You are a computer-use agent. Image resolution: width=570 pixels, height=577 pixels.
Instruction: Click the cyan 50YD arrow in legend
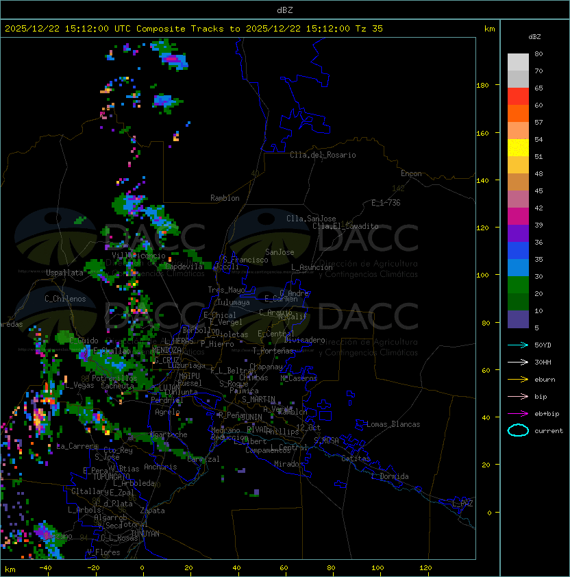[x=518, y=345]
